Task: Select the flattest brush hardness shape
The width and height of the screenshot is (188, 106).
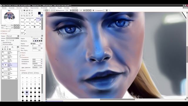Action: tap(41, 41)
